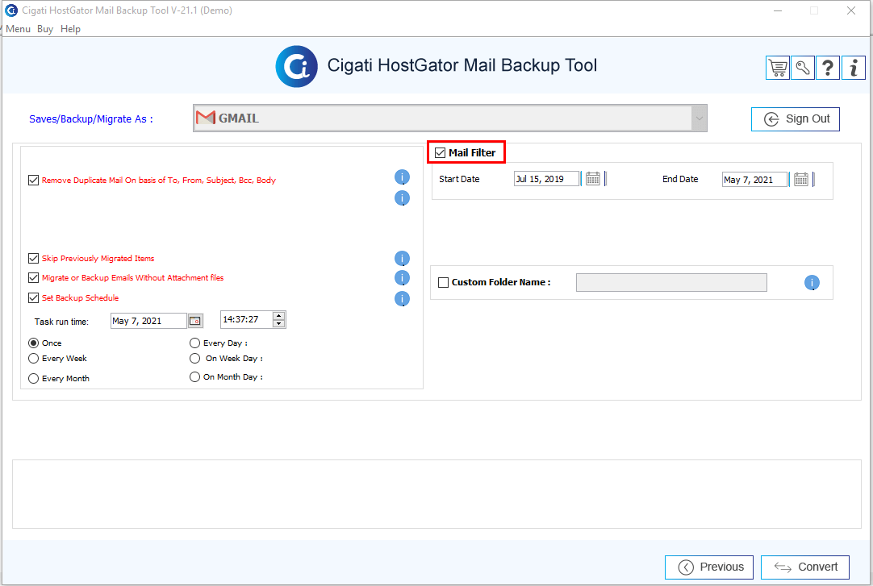
Task: Show info for Skip Previously Migrated Items
Action: (x=402, y=259)
